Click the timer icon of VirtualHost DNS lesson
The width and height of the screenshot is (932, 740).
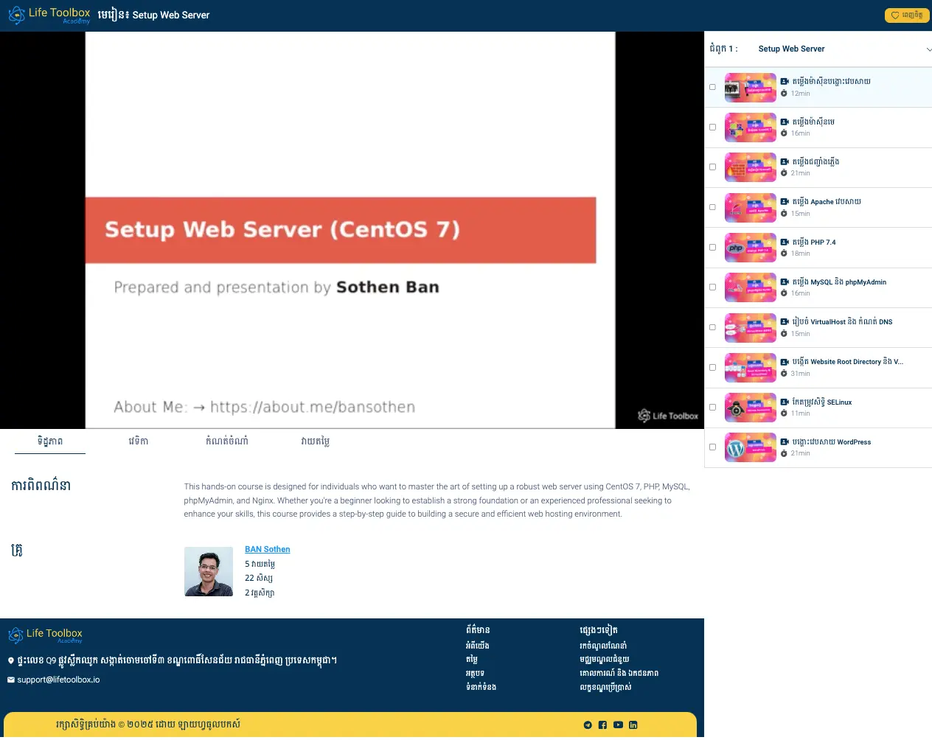(x=785, y=334)
